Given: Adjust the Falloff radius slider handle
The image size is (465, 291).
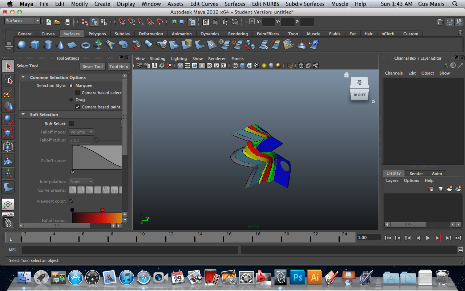Looking at the screenshot, I should (96, 140).
